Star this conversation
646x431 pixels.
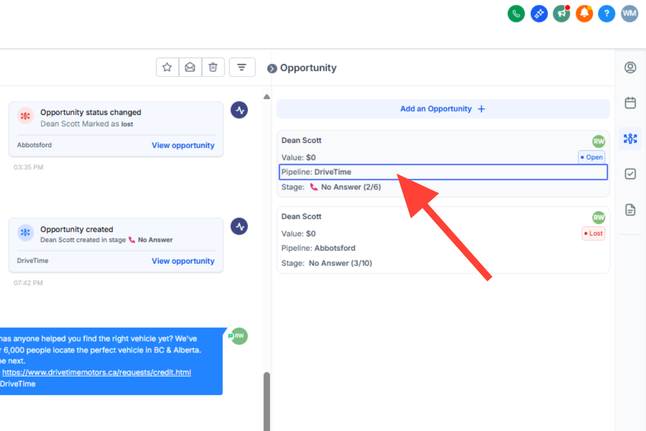coord(167,67)
